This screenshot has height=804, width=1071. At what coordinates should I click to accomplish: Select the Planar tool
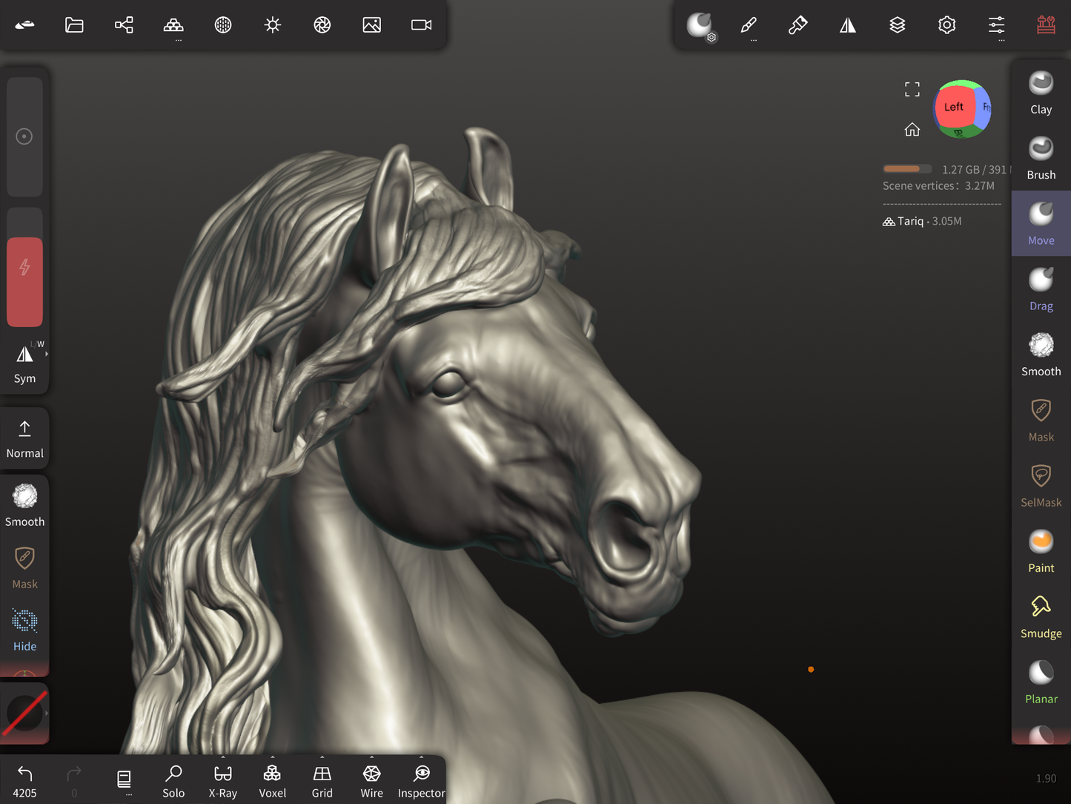pyautogui.click(x=1041, y=682)
